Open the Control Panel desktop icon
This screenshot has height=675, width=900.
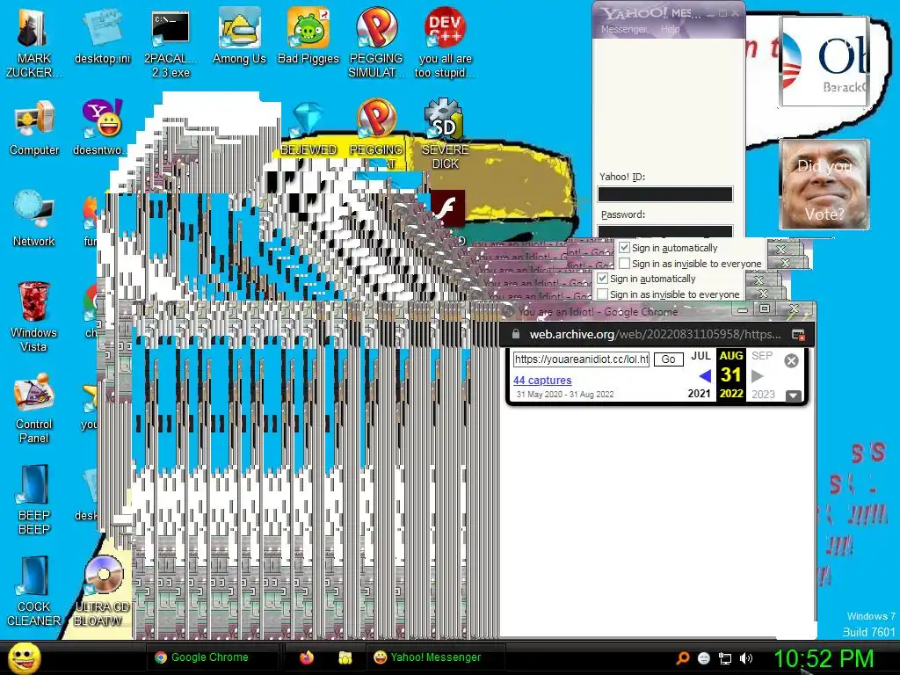(34, 408)
